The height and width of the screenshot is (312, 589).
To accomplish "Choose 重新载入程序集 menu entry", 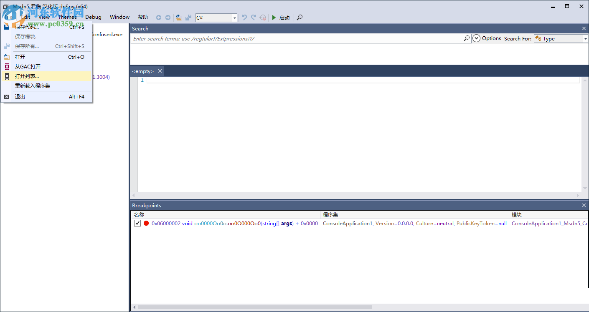I will click(47, 86).
